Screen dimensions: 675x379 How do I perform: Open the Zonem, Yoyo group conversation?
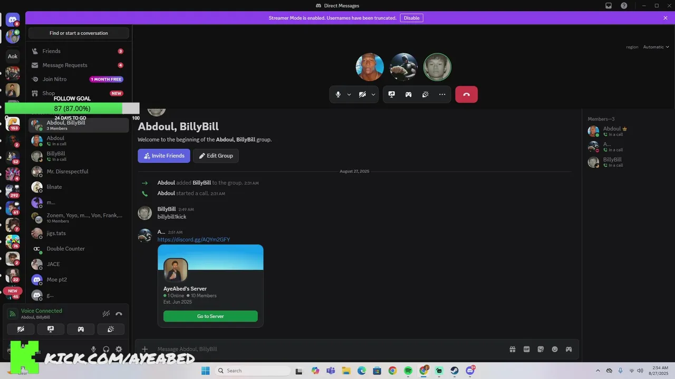point(79,218)
